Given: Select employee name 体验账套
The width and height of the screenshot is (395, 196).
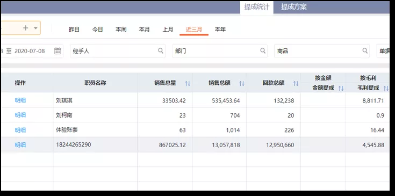Looking at the screenshot, I should [67, 130].
